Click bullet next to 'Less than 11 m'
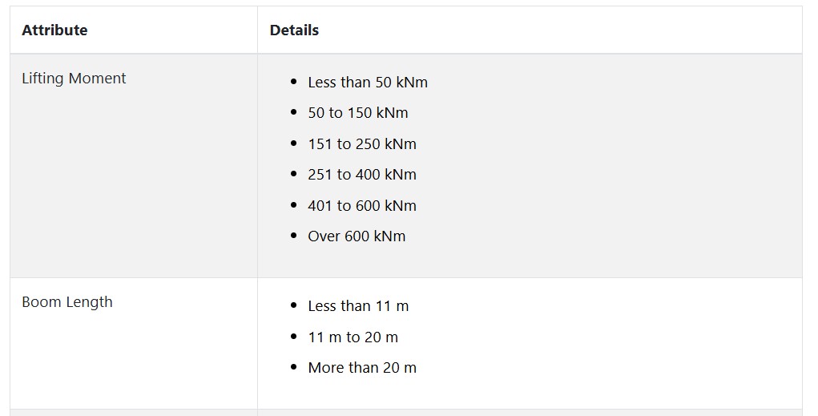The image size is (818, 416). [x=294, y=305]
